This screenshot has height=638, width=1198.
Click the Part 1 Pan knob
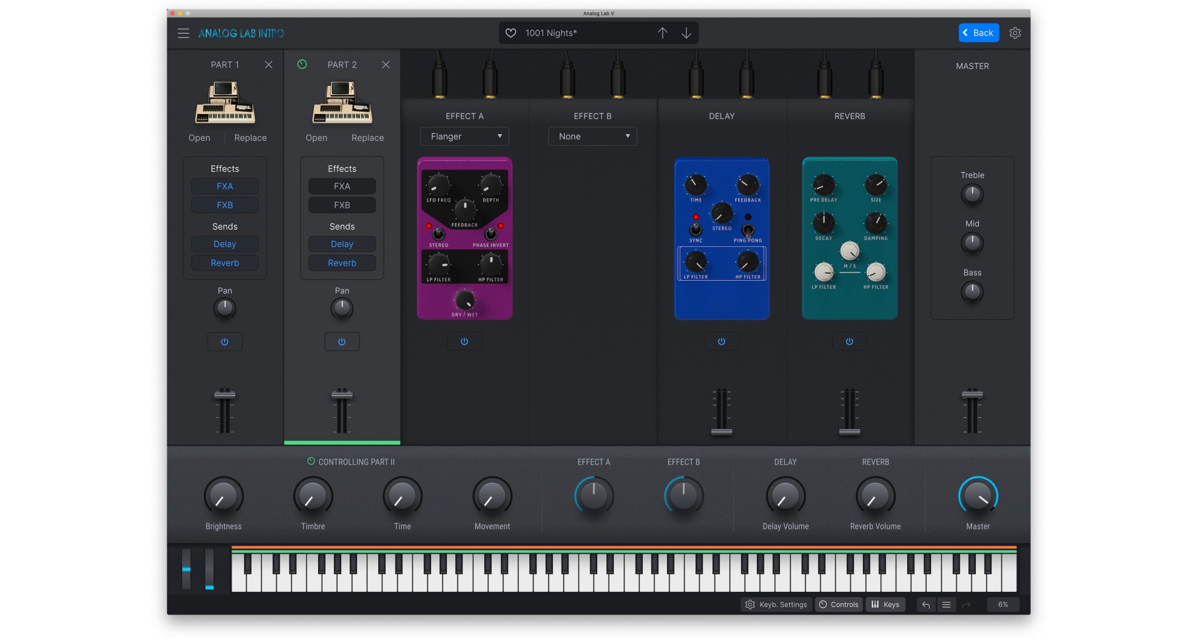click(225, 308)
